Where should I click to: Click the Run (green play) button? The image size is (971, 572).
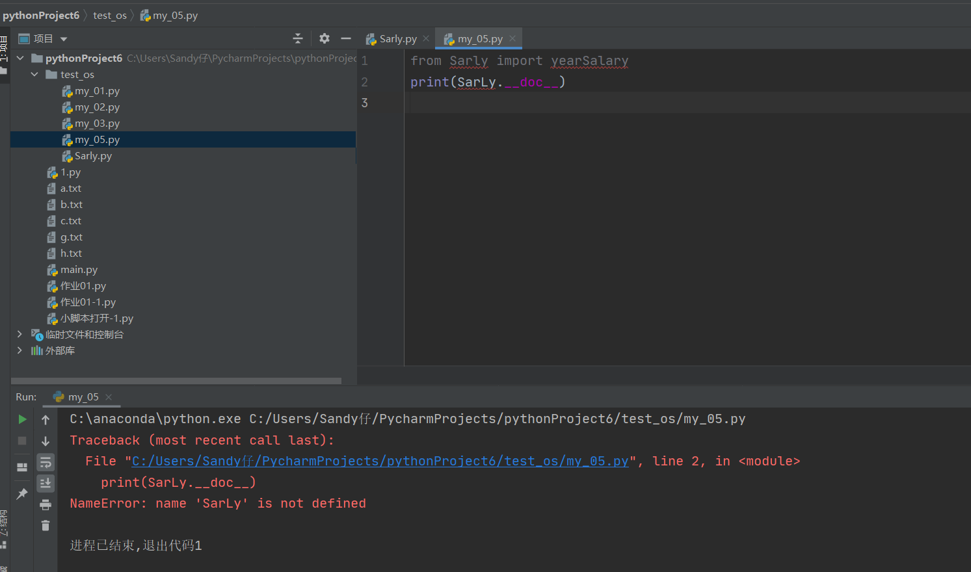coord(22,419)
